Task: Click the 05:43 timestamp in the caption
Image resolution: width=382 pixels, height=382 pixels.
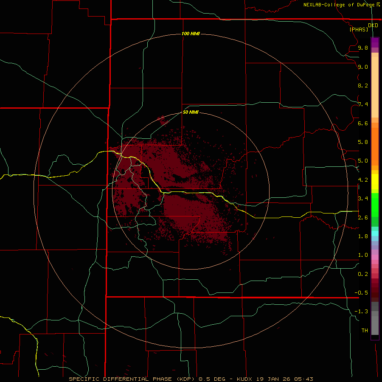Action: (x=303, y=379)
